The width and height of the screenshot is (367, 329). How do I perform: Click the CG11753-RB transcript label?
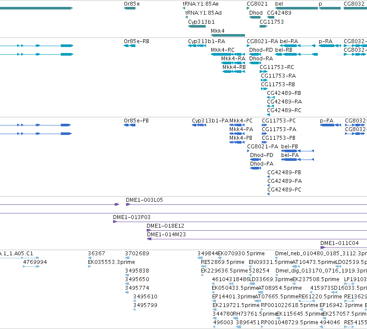(278, 85)
